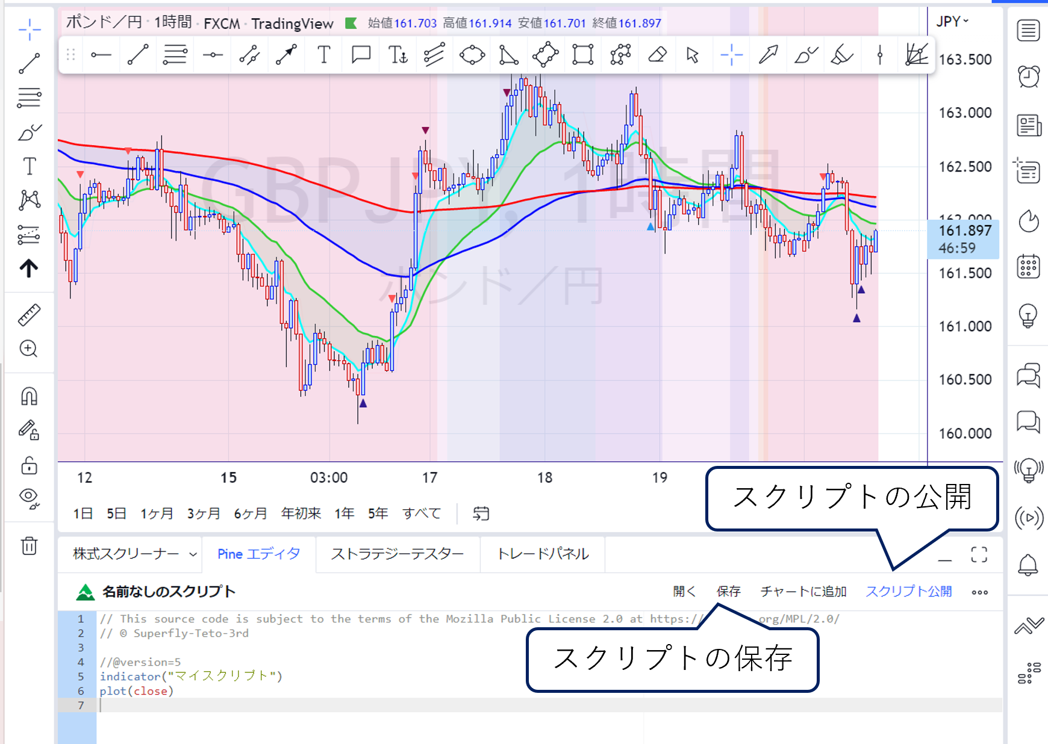Click the trash icon to remove drawings

(x=29, y=545)
